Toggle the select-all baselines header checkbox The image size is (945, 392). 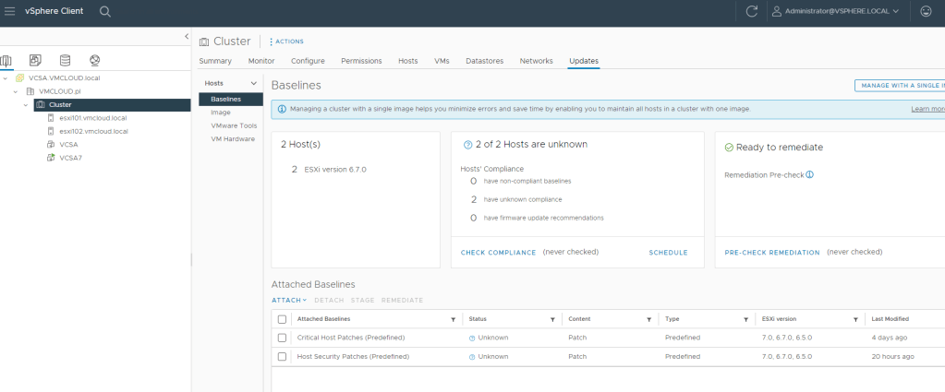point(282,319)
